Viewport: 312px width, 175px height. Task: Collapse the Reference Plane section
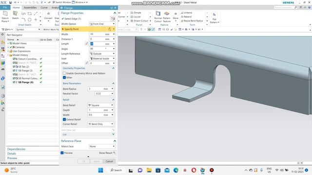(x=115, y=141)
